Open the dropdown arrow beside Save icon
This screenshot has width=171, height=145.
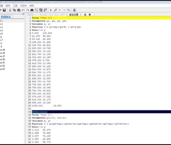point(1,10)
